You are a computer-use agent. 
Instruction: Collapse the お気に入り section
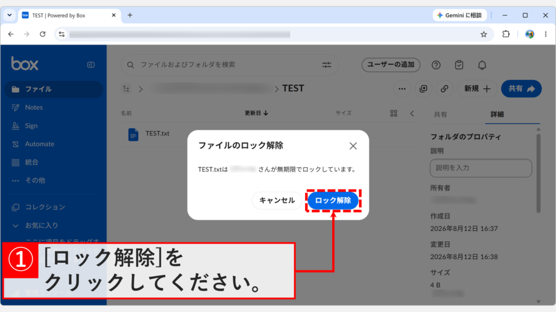pos(15,225)
